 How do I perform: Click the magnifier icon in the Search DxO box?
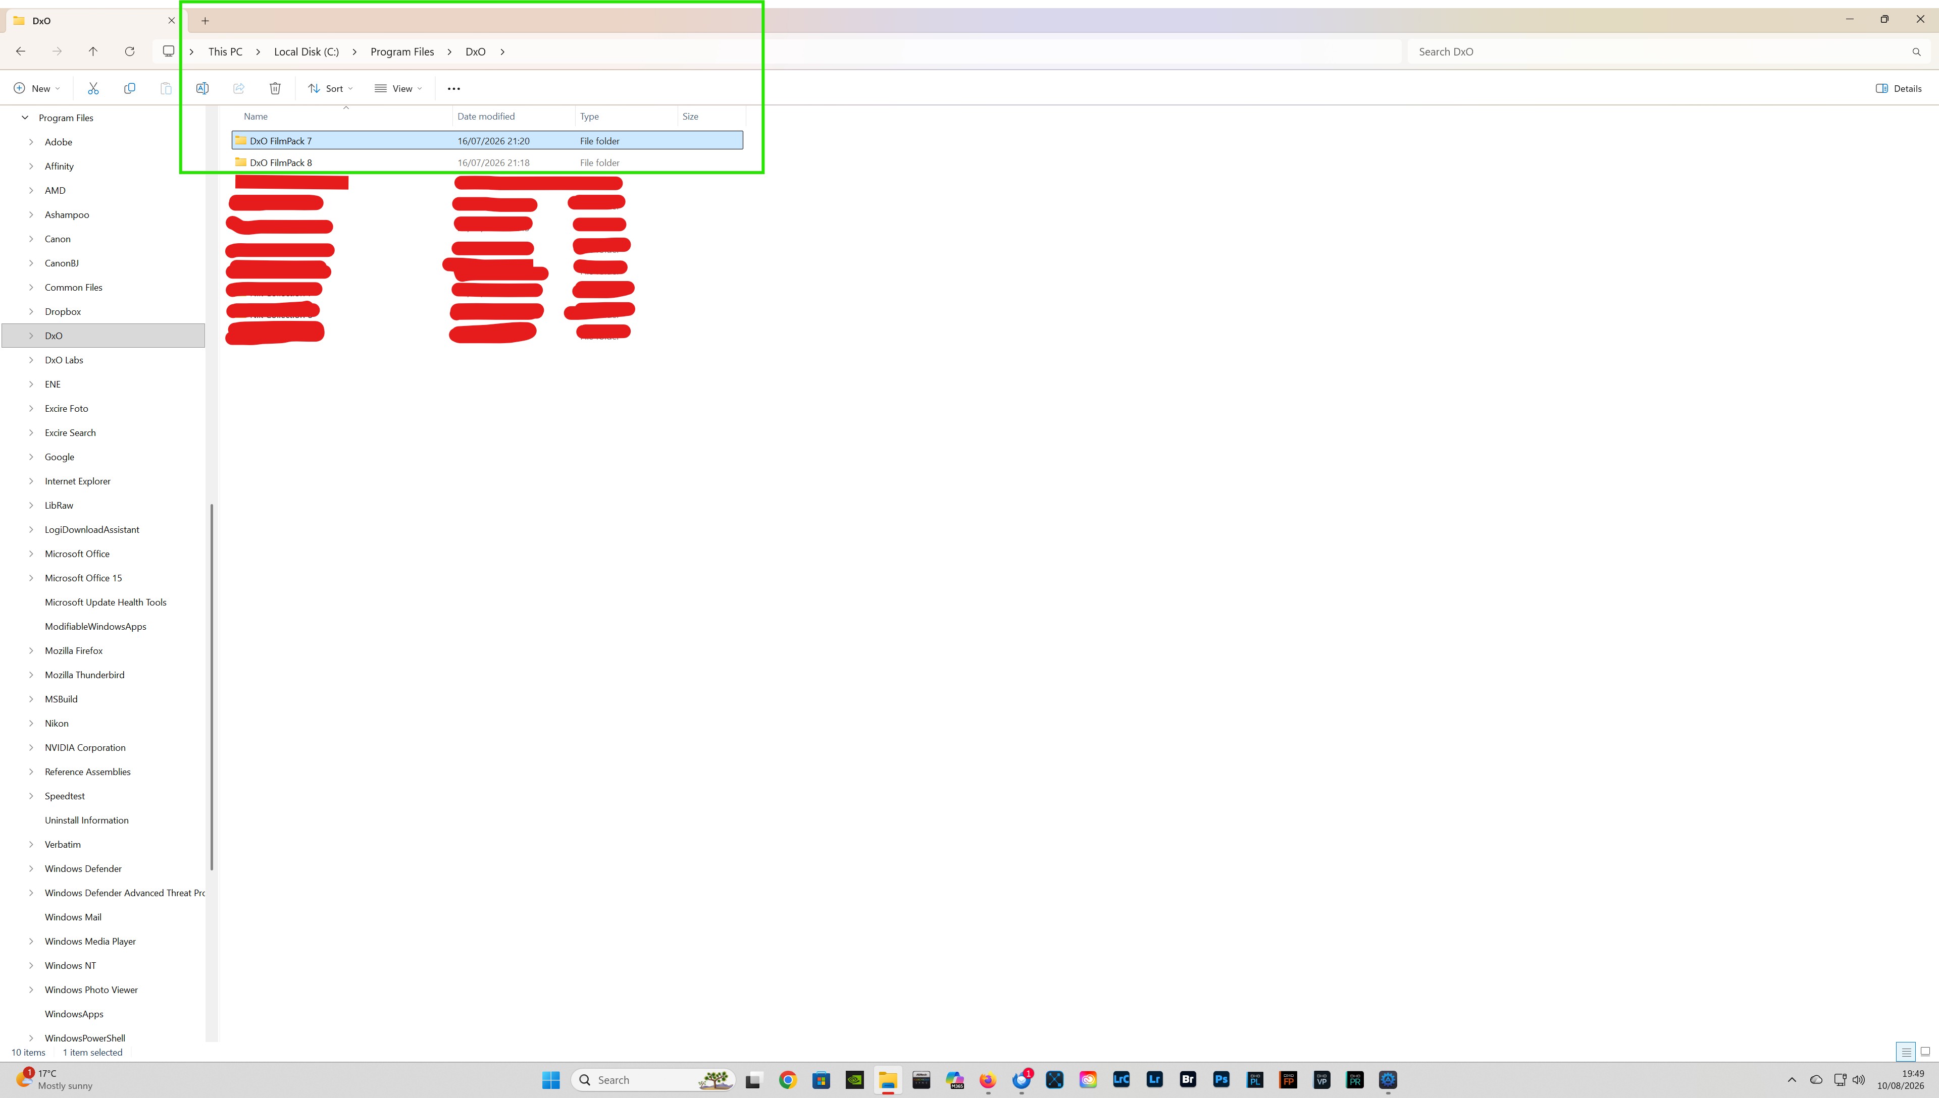(1916, 51)
